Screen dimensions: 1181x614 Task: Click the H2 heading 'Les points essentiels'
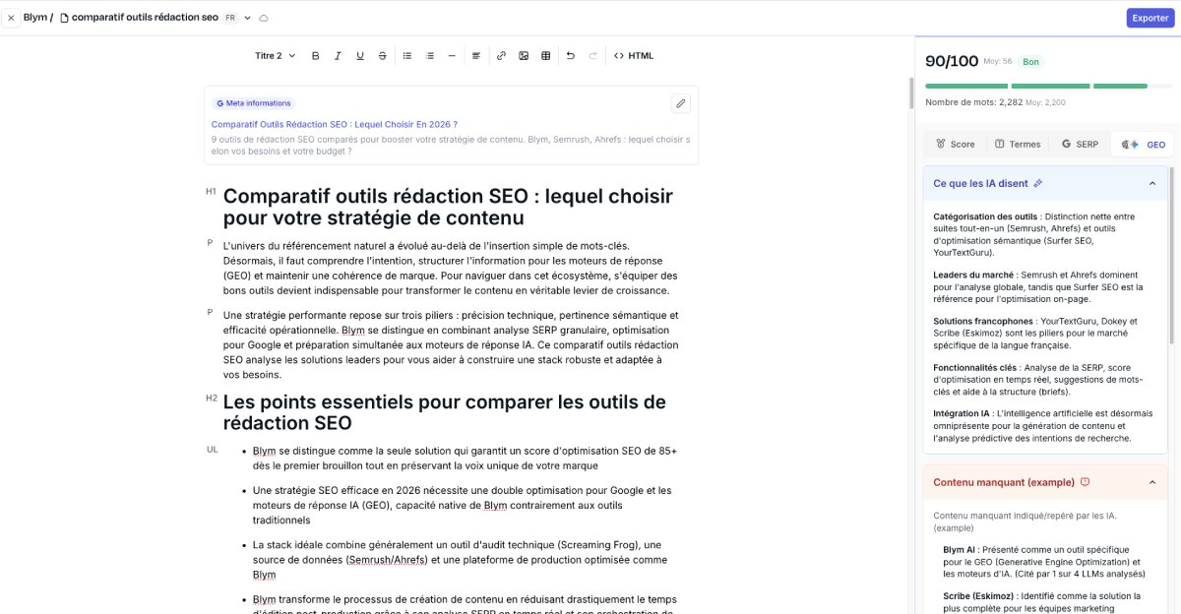pyautogui.click(x=445, y=413)
